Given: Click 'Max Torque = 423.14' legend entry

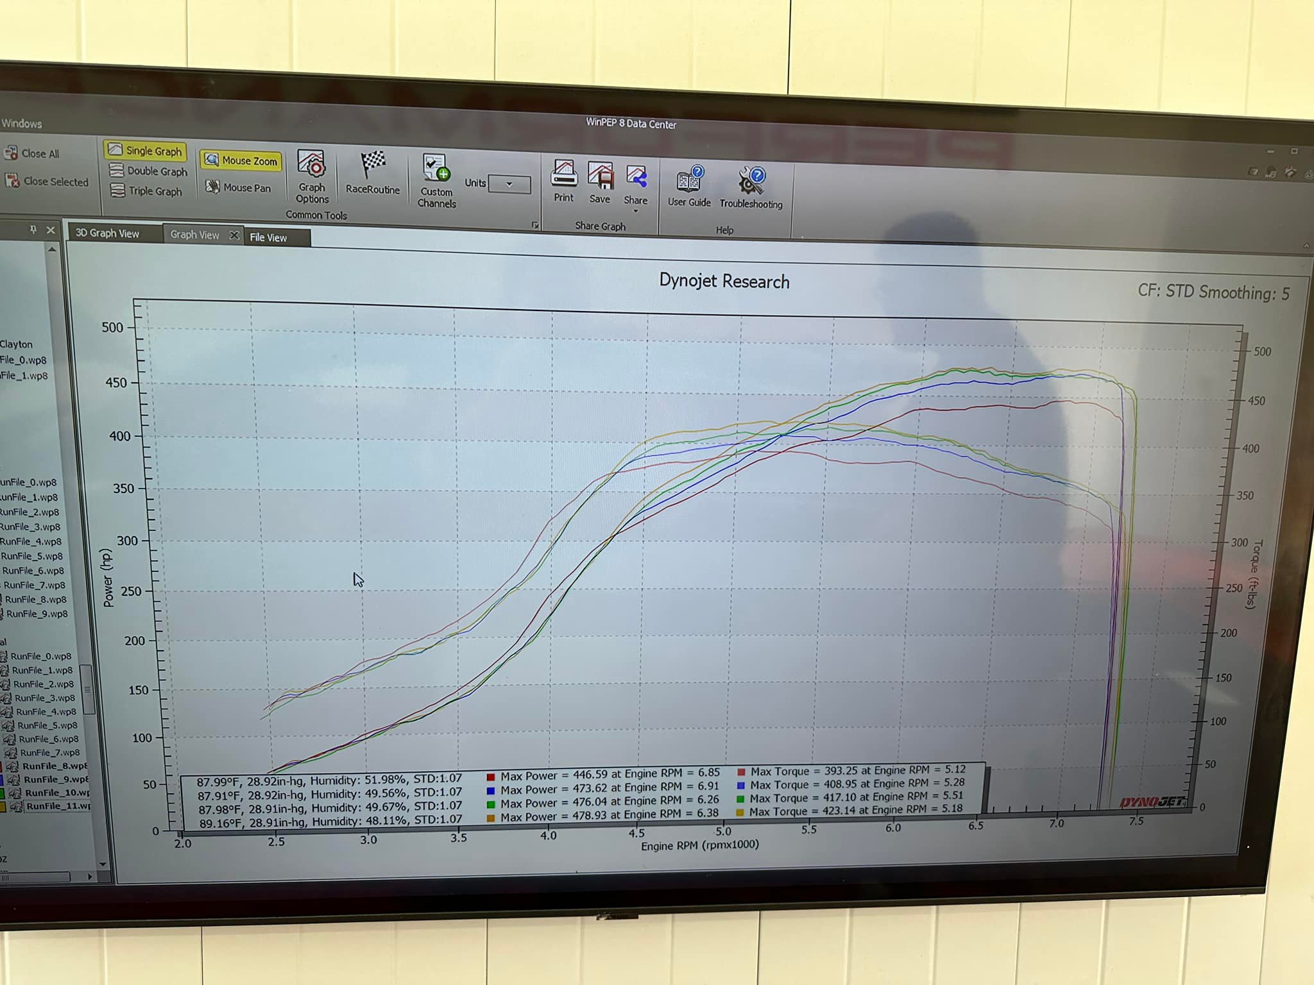Looking at the screenshot, I should pyautogui.click(x=856, y=810).
